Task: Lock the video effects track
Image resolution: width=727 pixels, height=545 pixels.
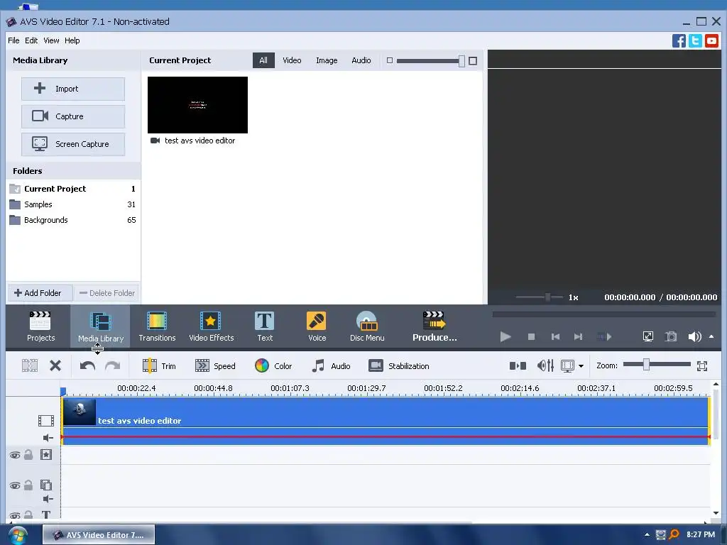Action: [x=28, y=455]
